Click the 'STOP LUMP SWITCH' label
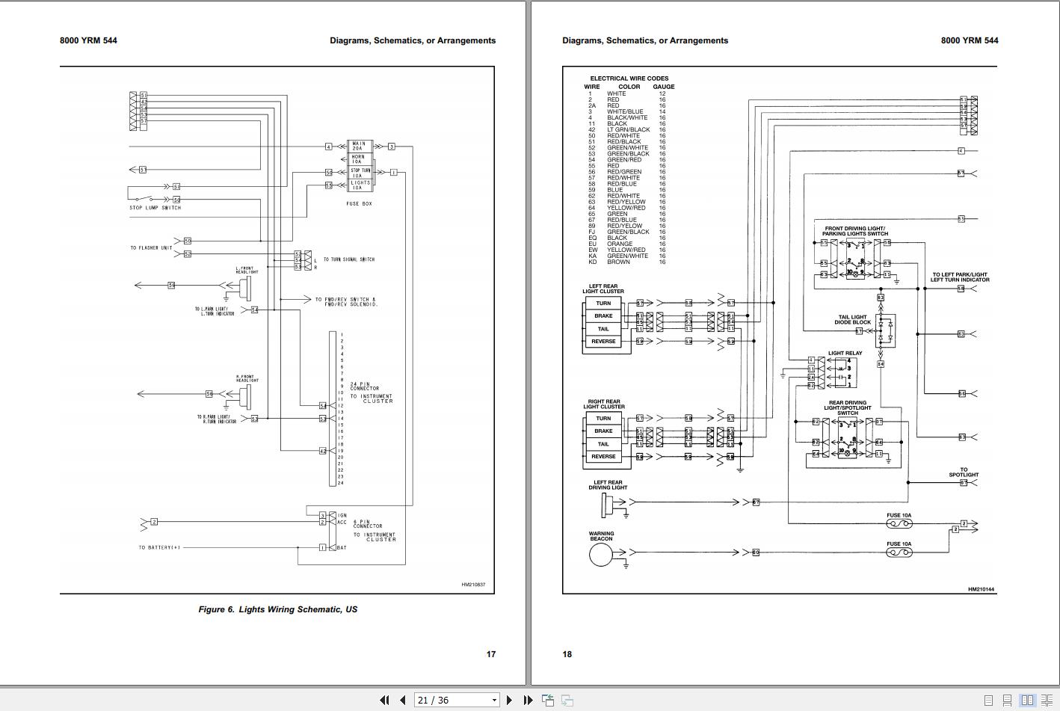The width and height of the screenshot is (1060, 711). pos(155,208)
